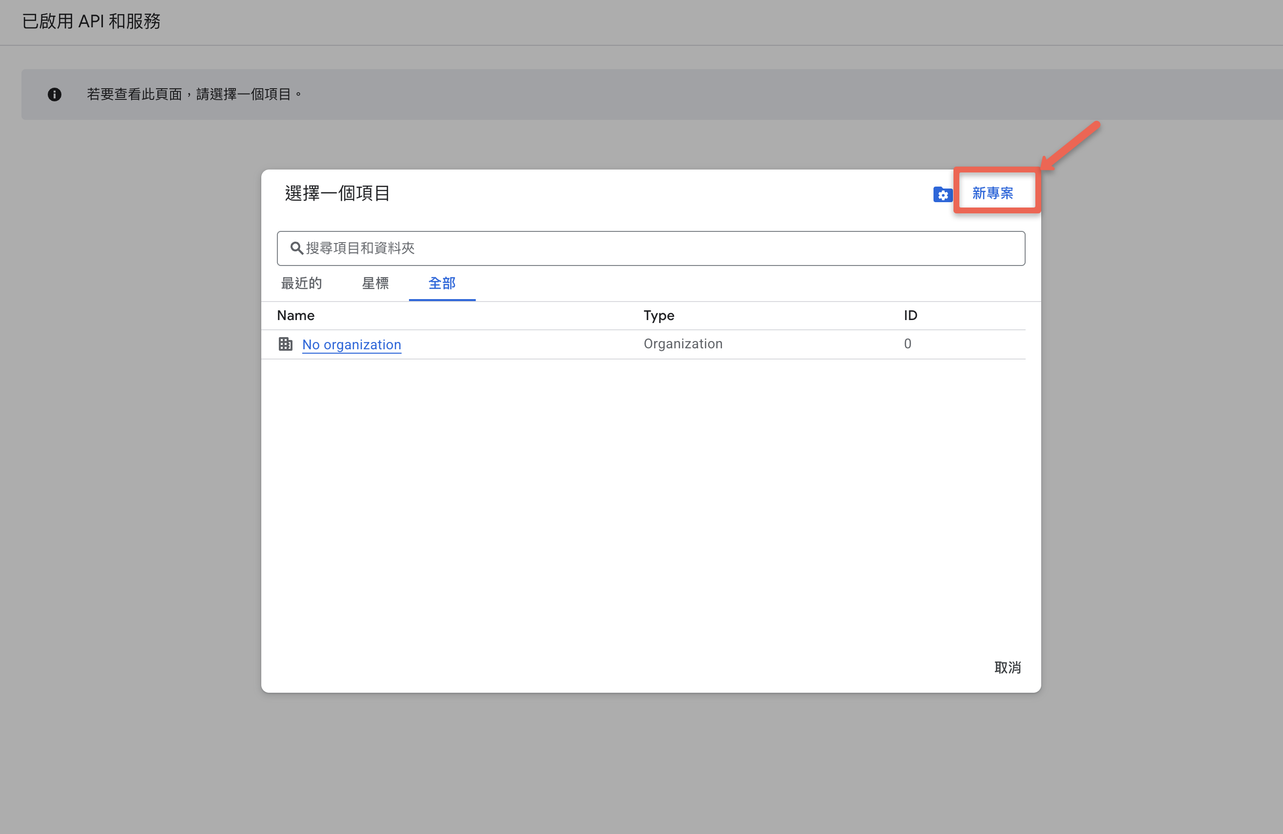Click the info icon in banner
This screenshot has width=1283, height=834.
(x=55, y=95)
